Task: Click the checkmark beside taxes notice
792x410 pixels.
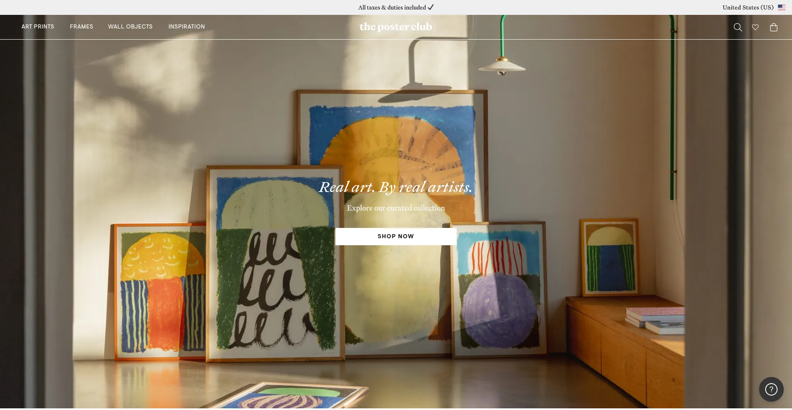Action: tap(431, 7)
